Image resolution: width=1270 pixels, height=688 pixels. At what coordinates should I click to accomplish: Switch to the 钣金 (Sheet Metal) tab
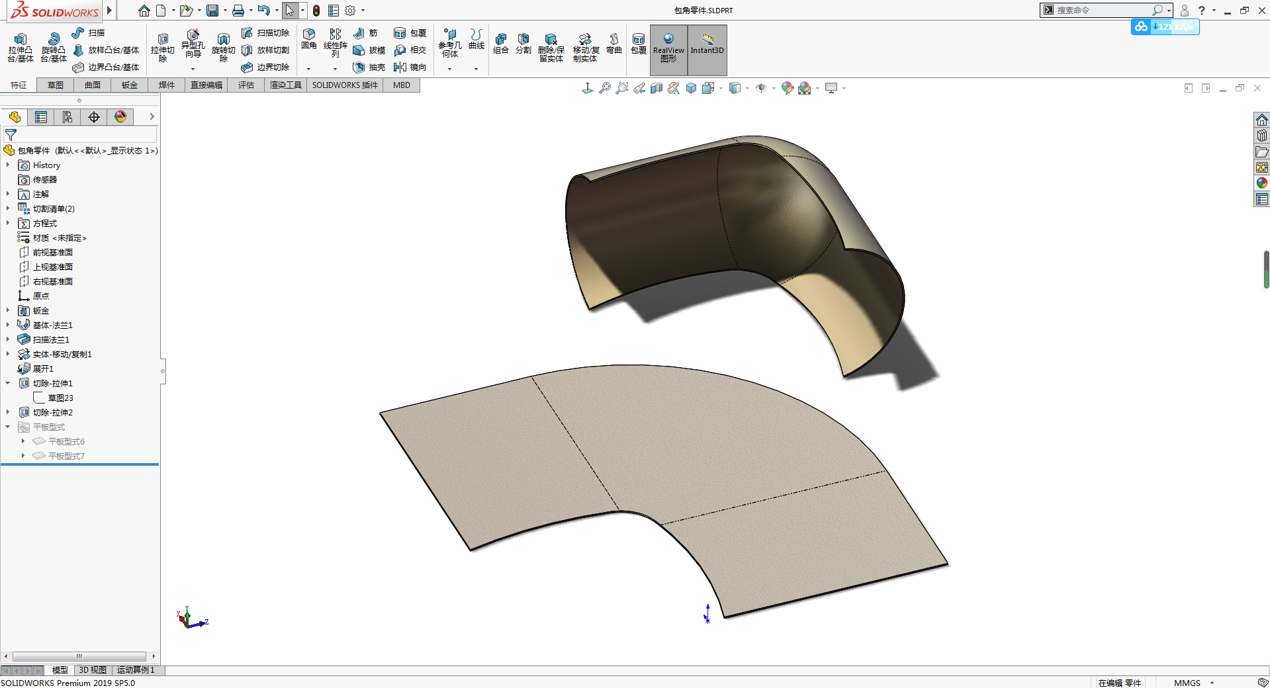coord(130,85)
